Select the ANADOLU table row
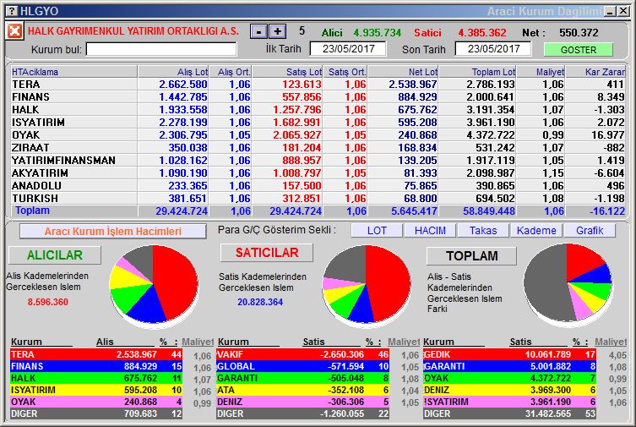 (x=318, y=185)
